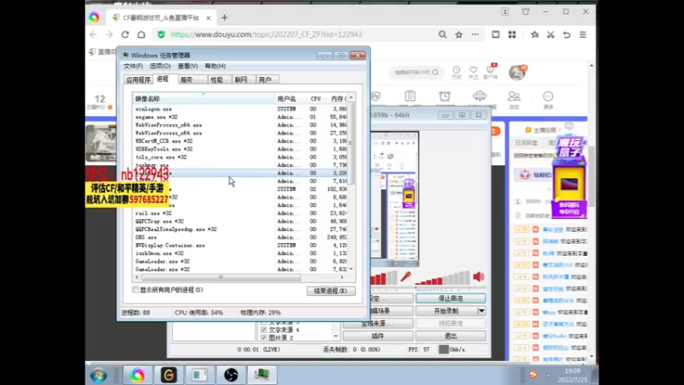Go to browser home page
This screenshot has height=385, width=684.
click(x=141, y=34)
